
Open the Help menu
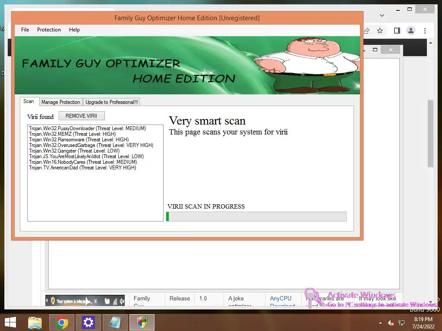[74, 30]
